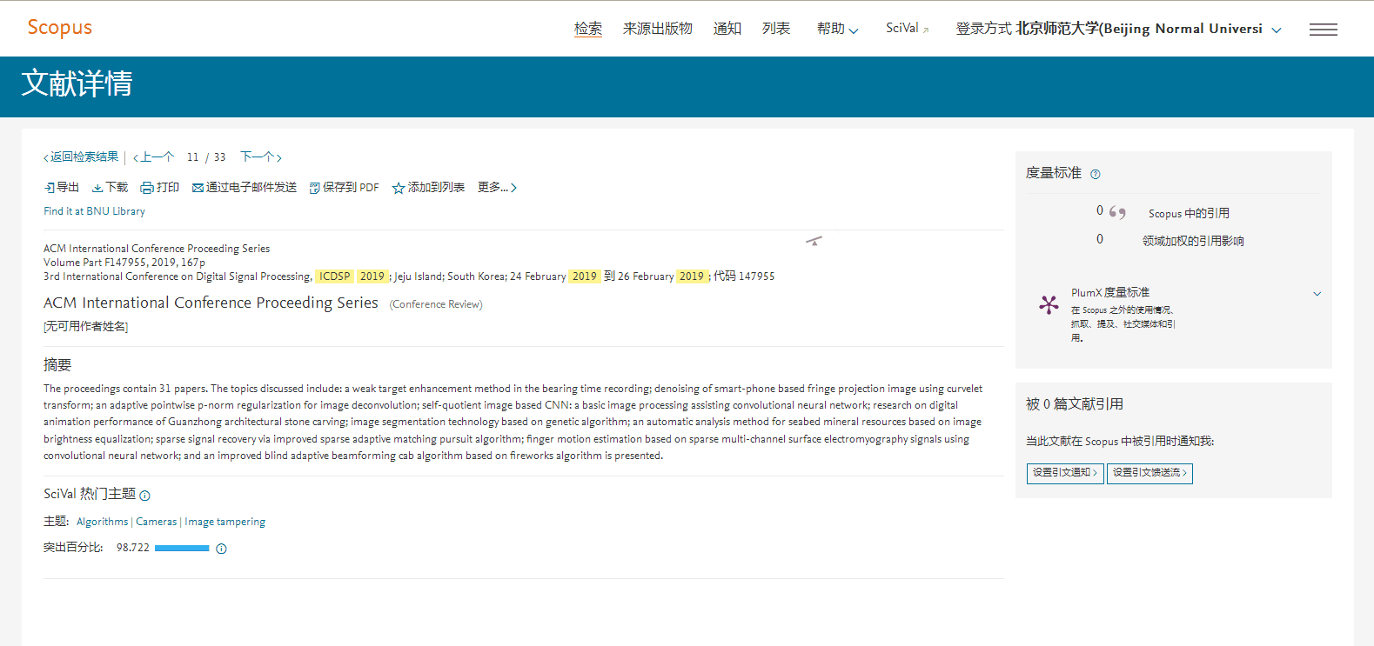Click the star add-to-list icon
Image resolution: width=1374 pixels, height=646 pixels.
click(399, 188)
